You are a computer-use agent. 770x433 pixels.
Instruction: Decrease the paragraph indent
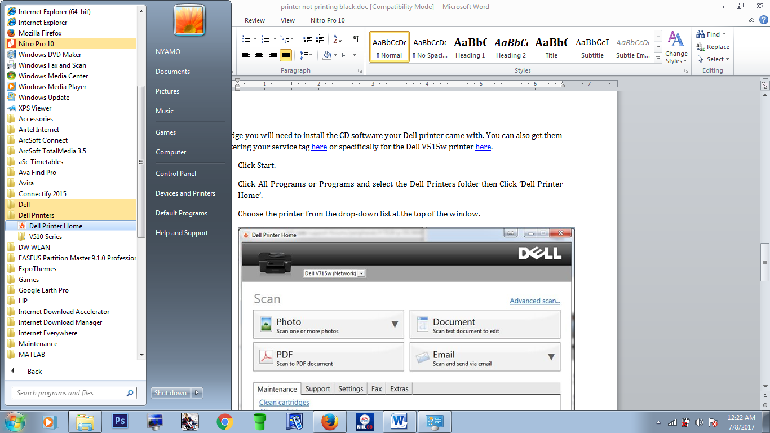click(307, 39)
